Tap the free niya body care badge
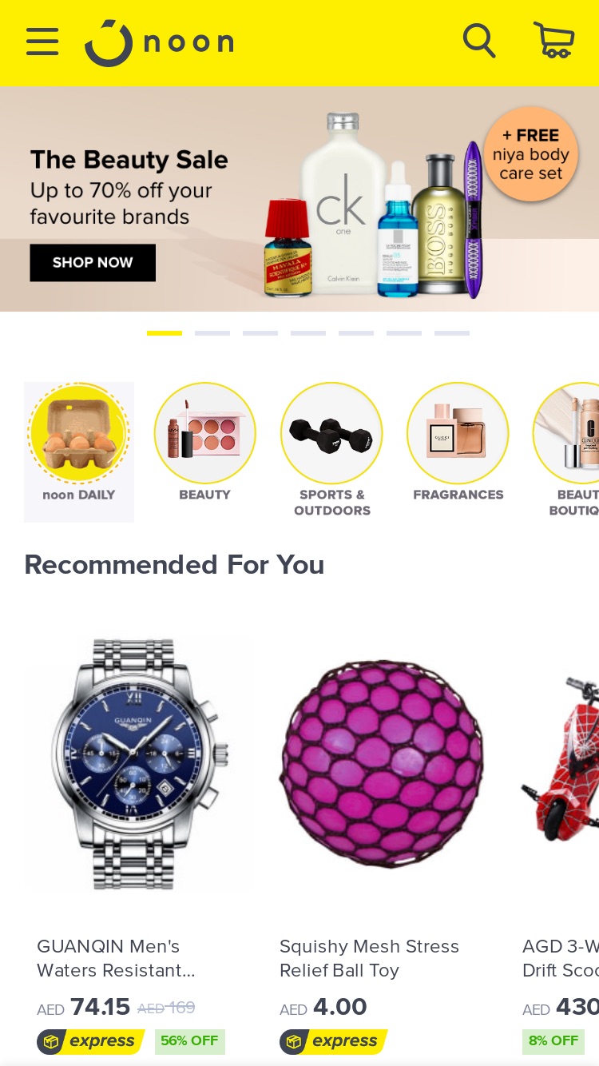The width and height of the screenshot is (599, 1066). [531, 154]
